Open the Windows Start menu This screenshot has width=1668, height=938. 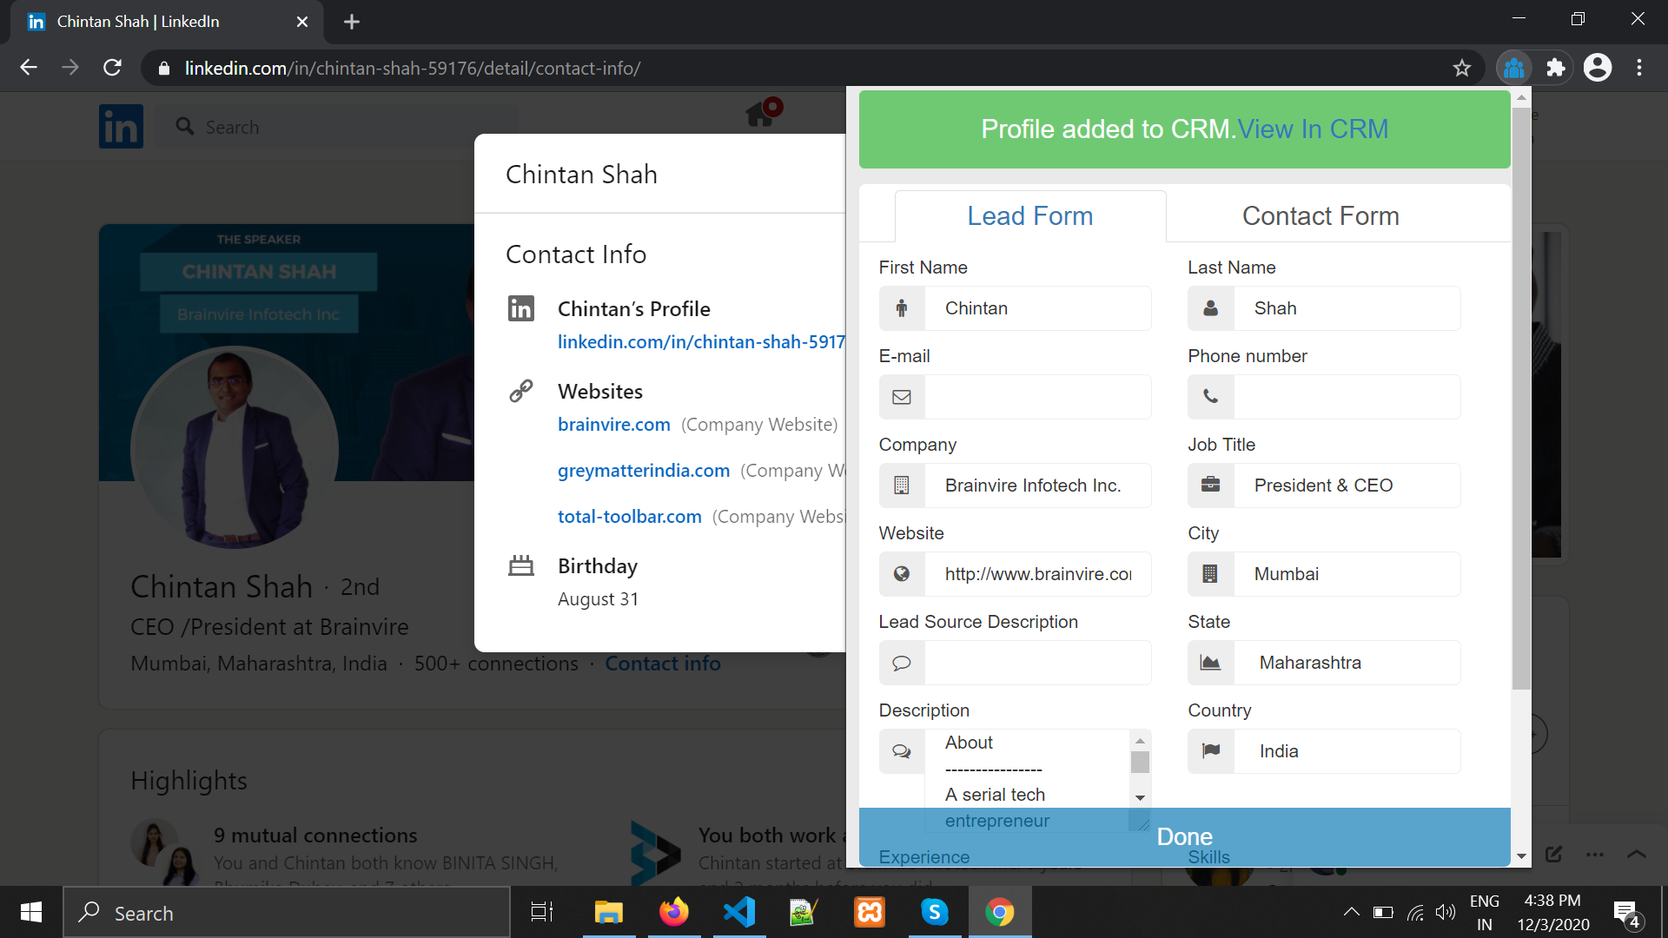tap(31, 912)
